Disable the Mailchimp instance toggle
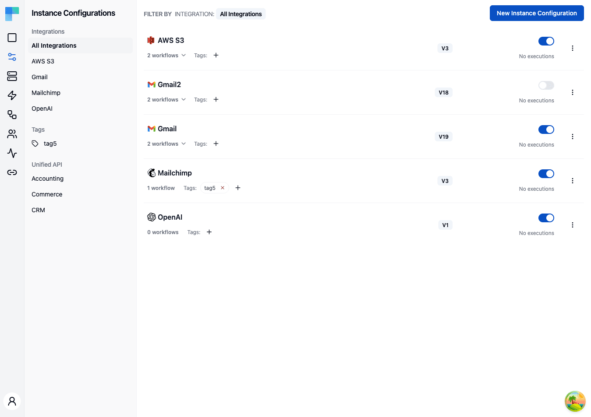The width and height of the screenshot is (591, 417). 546,174
